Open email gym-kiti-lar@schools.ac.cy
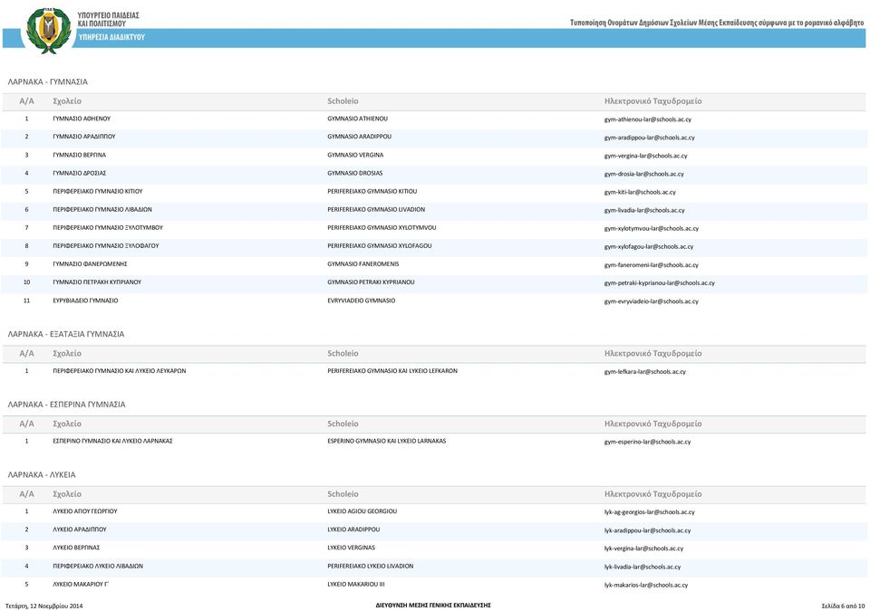This screenshot has width=870, height=611. (x=640, y=193)
